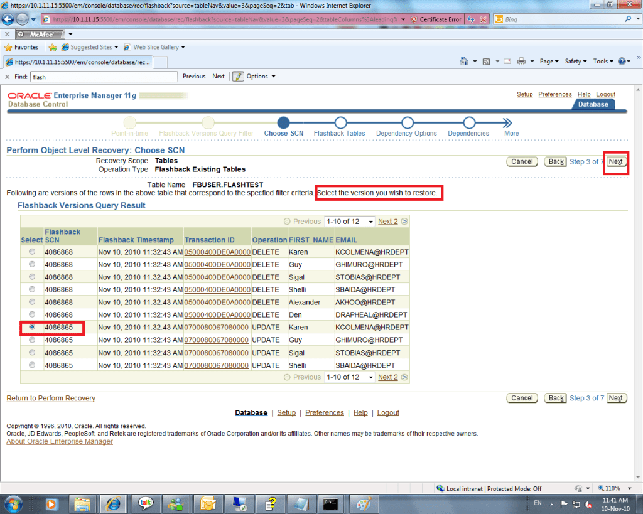This screenshot has height=514, width=643.
Task: Select radio button for Guy DELETE row
Action: pyautogui.click(x=32, y=264)
